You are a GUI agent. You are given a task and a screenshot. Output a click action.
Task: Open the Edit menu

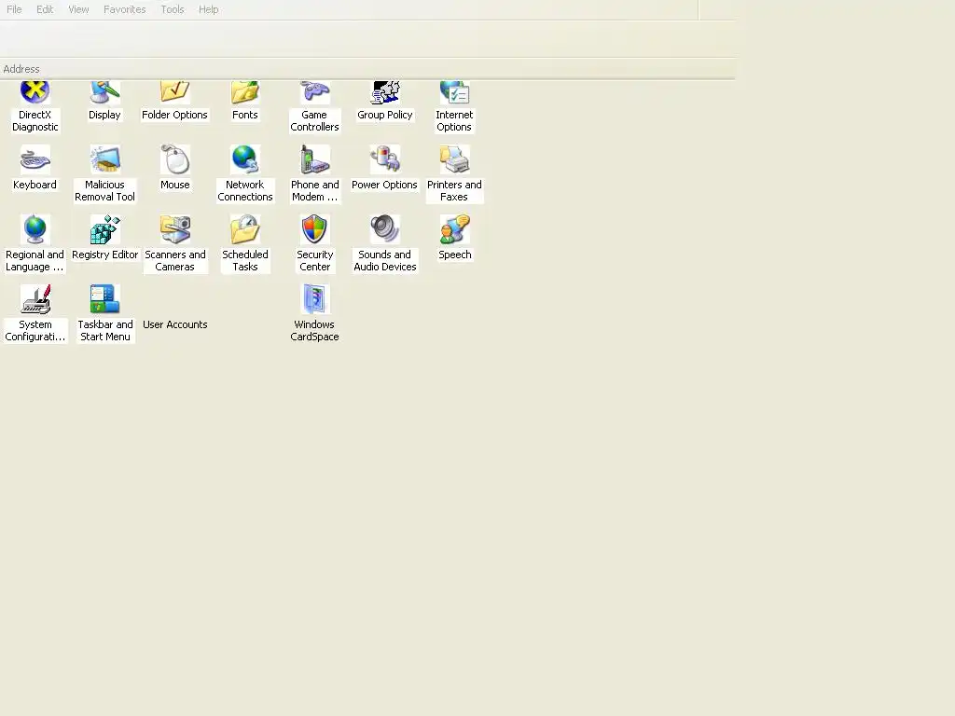coord(45,9)
